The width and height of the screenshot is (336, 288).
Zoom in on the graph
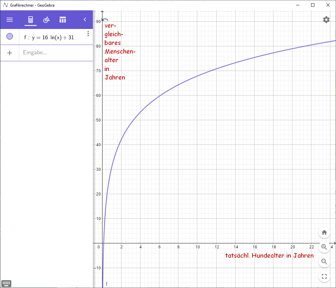(324, 247)
